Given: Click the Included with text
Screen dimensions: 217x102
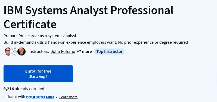Looking at the screenshot, I should (14, 97).
